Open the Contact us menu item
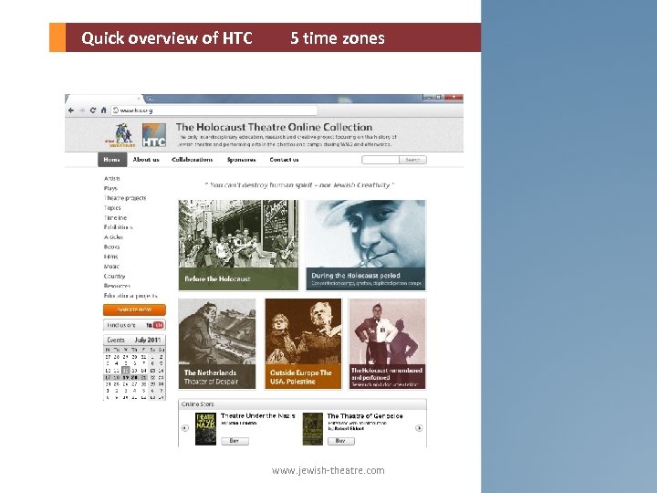The width and height of the screenshot is (657, 493). click(x=284, y=160)
